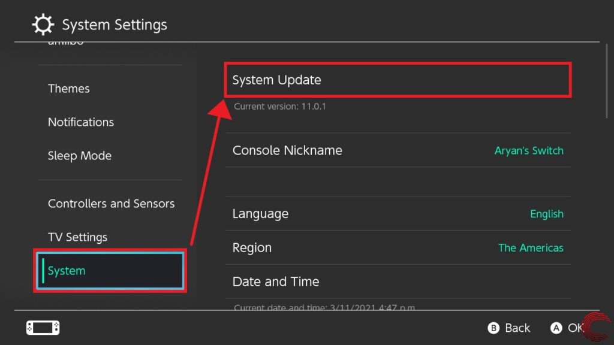Click the English language value

(x=546, y=214)
